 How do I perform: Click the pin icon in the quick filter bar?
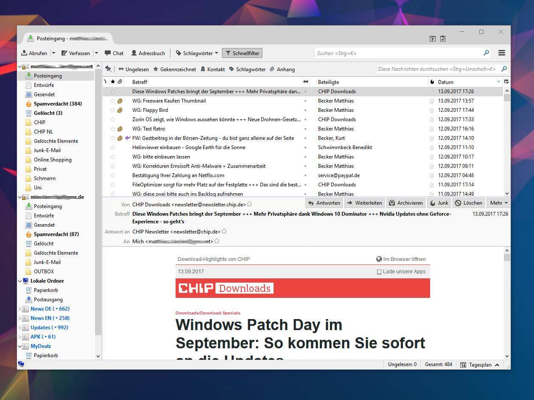(x=108, y=69)
